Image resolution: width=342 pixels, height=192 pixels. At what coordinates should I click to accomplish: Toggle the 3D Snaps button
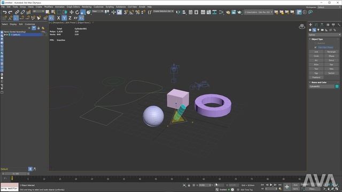pyautogui.click(x=126, y=12)
